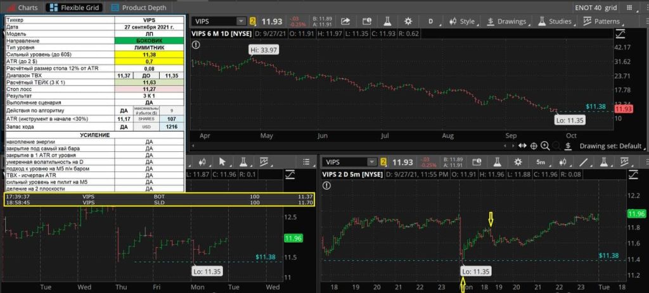Click the Hi: 33.97 bubble on top chart
The image size is (649, 293).
pos(264,50)
